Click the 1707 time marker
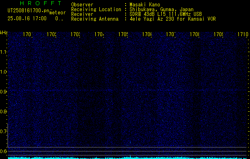Image resolution: width=250 pixels, height=159 pixels. [171, 34]
